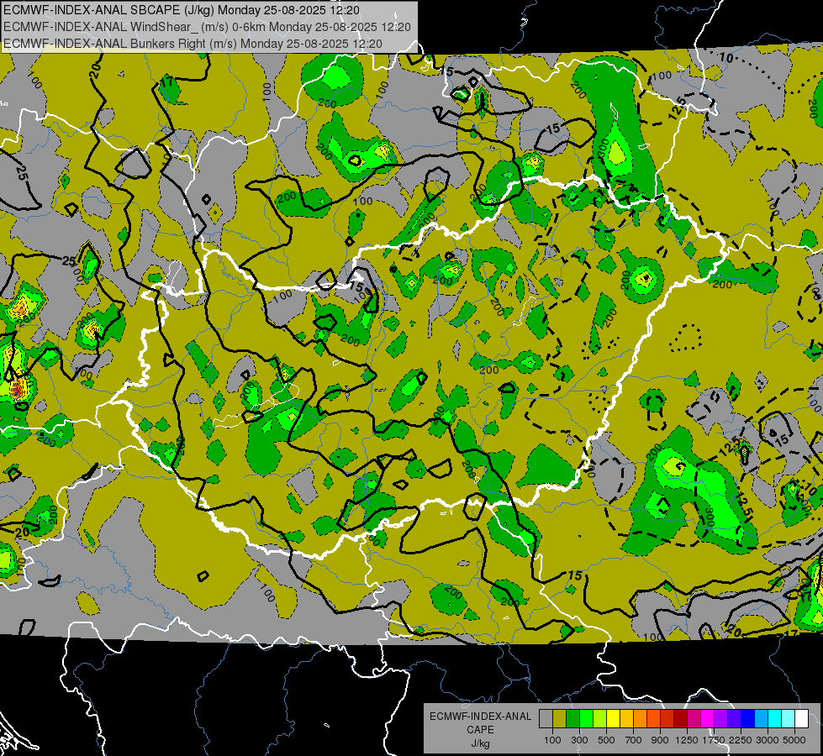823x756 pixels.
Task: Select the gray swatch in the CAPE legend
Action: (546, 718)
